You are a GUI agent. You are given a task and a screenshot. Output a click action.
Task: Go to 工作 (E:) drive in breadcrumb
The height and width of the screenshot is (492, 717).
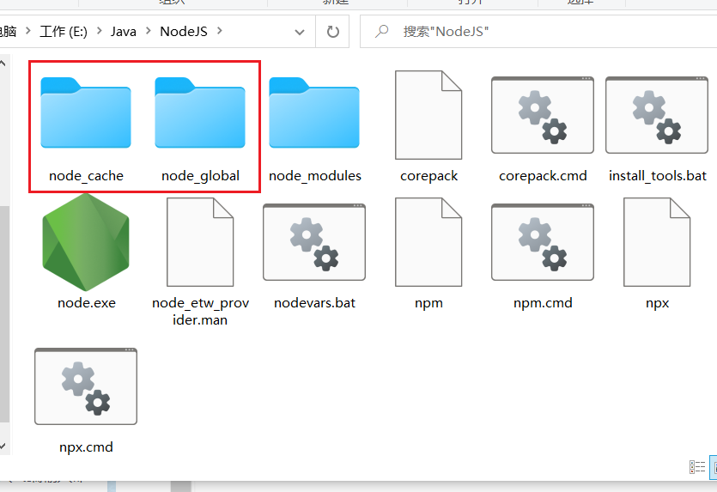click(x=67, y=32)
